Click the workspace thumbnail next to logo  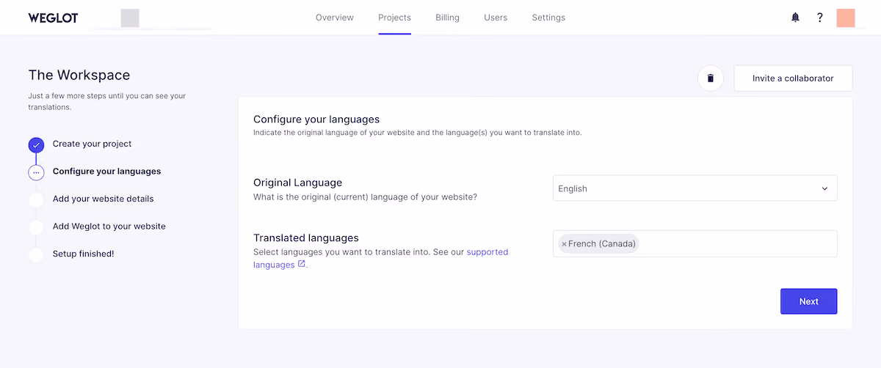tap(130, 18)
